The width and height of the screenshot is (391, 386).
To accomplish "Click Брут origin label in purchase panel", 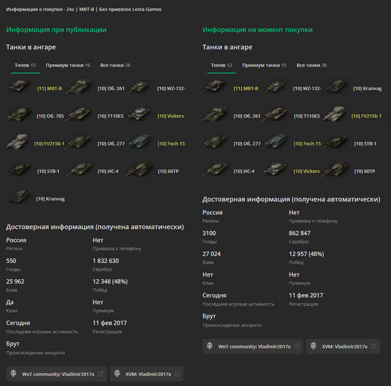I will (x=209, y=316).
